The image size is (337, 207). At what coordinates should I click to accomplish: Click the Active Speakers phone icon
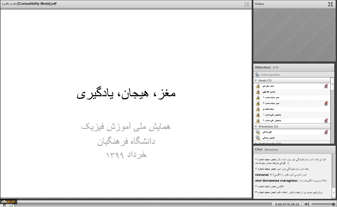pos(257,75)
